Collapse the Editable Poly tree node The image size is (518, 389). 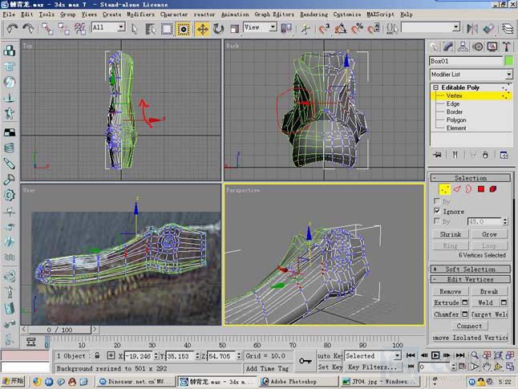pyautogui.click(x=435, y=87)
